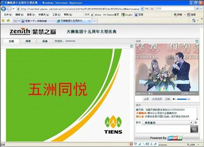Viewport: 204px width, 147px height.
Task: Open a new blank tab
Action: pyautogui.click(x=95, y=21)
